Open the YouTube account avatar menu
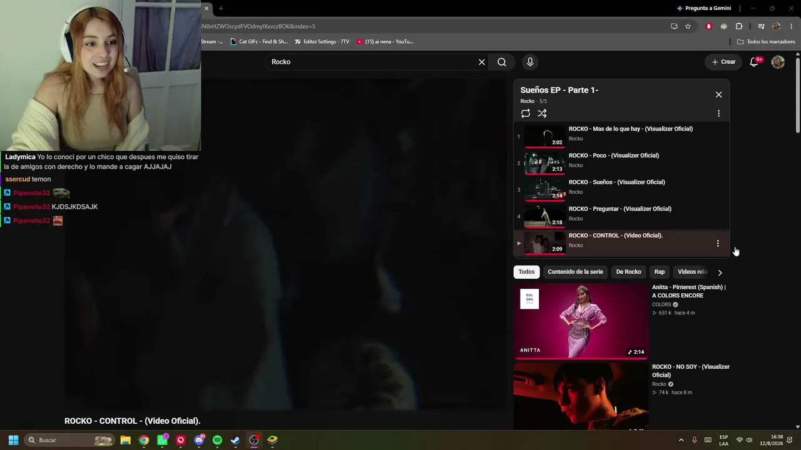 778,62
